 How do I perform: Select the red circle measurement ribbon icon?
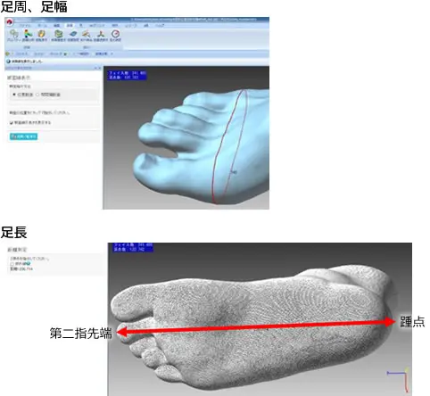(115, 34)
